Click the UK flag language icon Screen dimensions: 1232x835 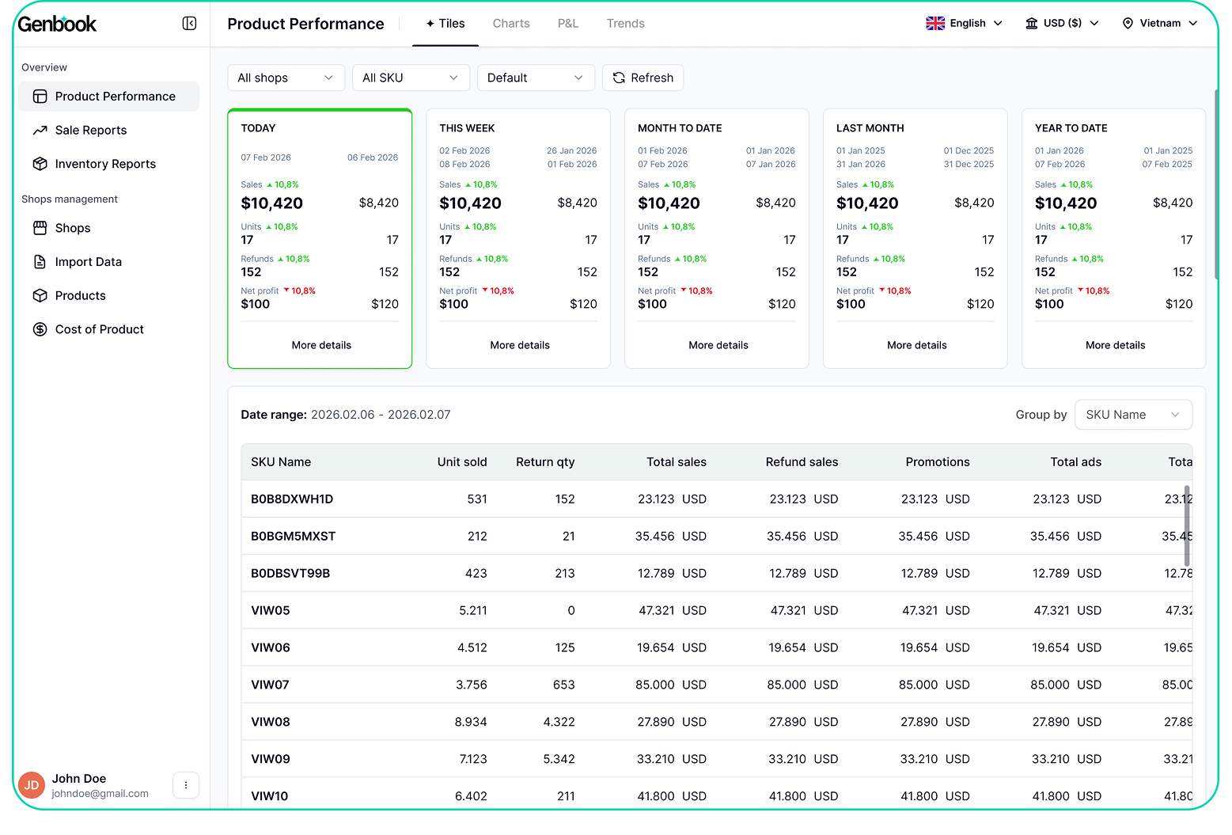click(935, 23)
